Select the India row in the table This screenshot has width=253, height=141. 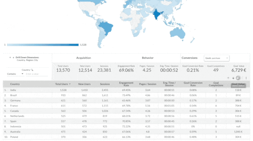tap(126, 90)
